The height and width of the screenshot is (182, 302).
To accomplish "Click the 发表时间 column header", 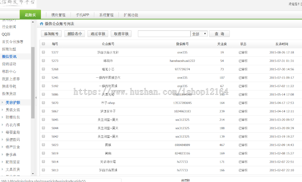I will click(x=282, y=44).
